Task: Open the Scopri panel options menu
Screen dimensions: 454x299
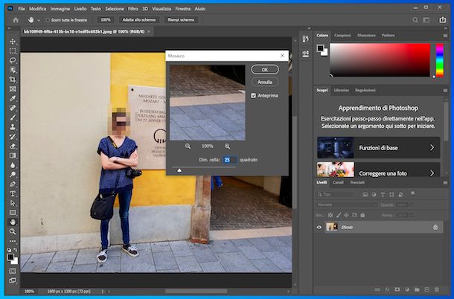Action: (x=445, y=91)
